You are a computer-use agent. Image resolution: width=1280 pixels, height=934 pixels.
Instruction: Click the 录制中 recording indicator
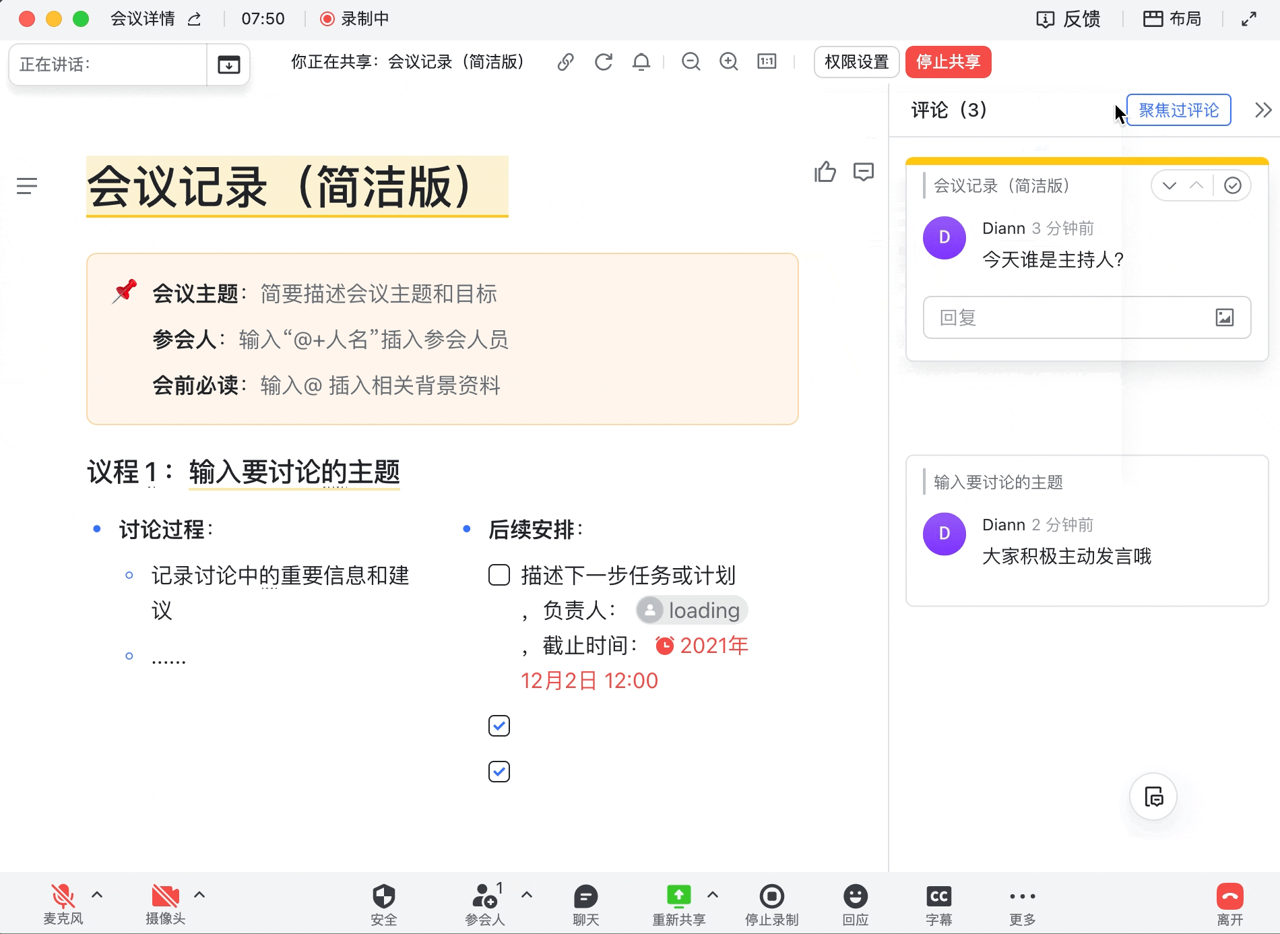click(354, 19)
